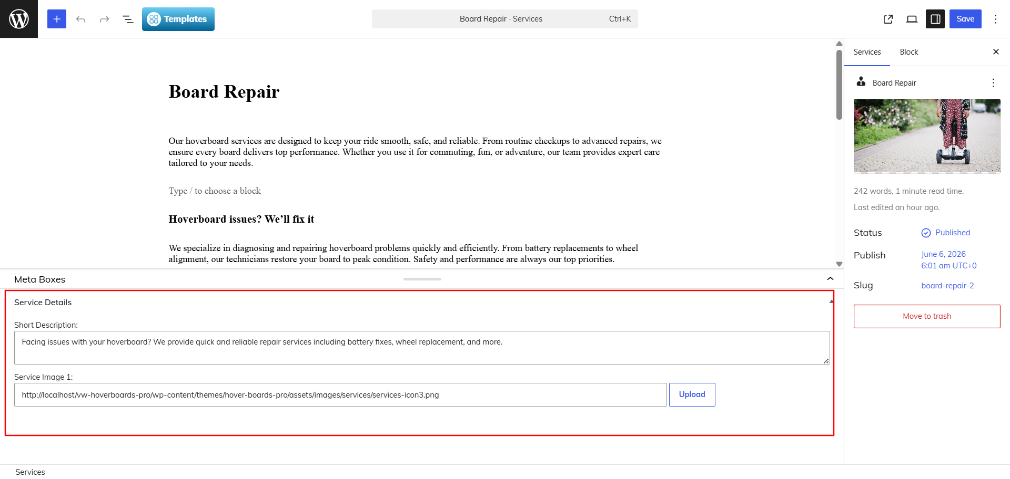The height and width of the screenshot is (479, 1010).
Task: Click the redo arrow icon
Action: [104, 19]
